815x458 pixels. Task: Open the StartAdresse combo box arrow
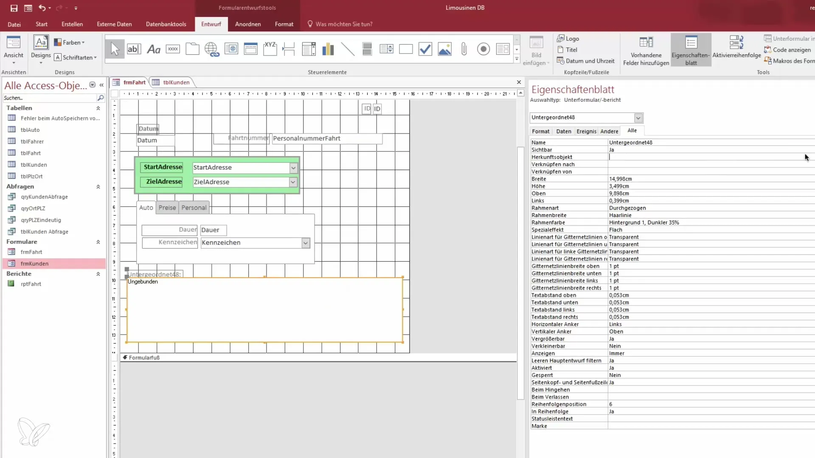(x=293, y=168)
